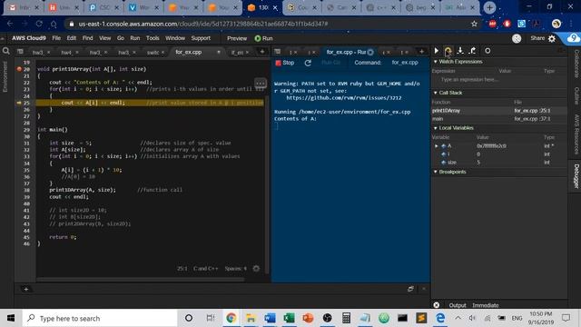Viewport: 581px width, 327px height.
Task: Open editor settings gear in the status bar
Action: point(256,268)
